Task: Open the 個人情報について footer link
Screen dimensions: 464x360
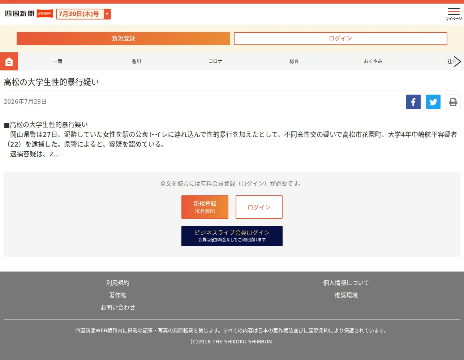Action: [x=346, y=283]
